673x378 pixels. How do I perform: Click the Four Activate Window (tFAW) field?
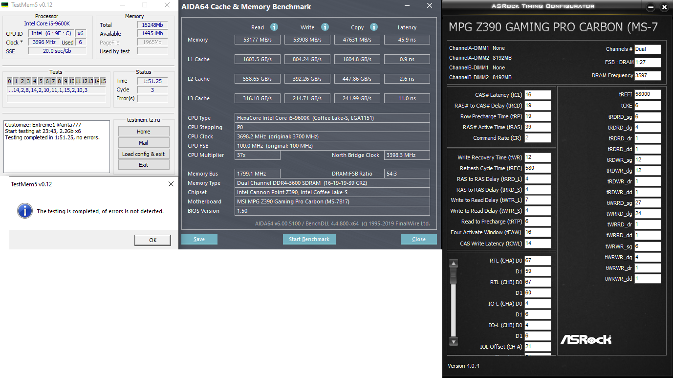pos(538,232)
